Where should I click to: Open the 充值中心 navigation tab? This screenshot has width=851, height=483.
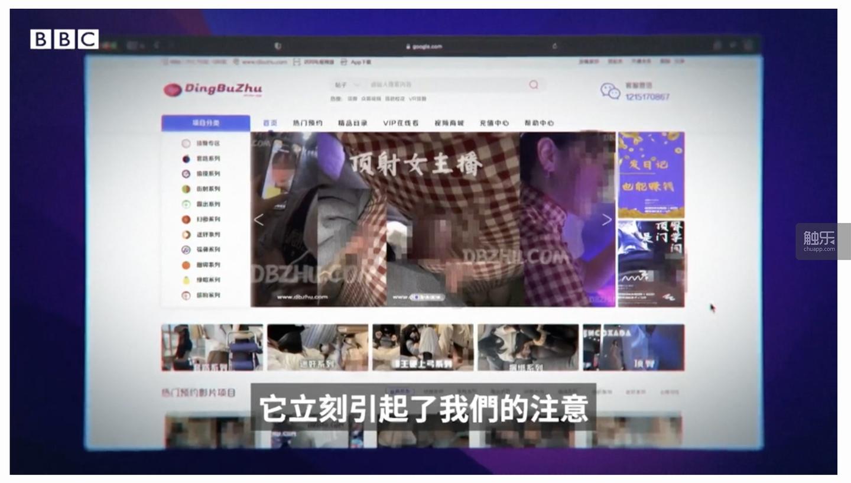pos(494,123)
